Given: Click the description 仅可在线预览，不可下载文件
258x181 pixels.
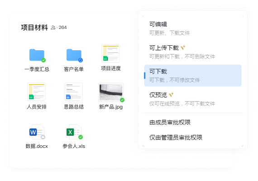Looking at the screenshot, I should [182, 104].
